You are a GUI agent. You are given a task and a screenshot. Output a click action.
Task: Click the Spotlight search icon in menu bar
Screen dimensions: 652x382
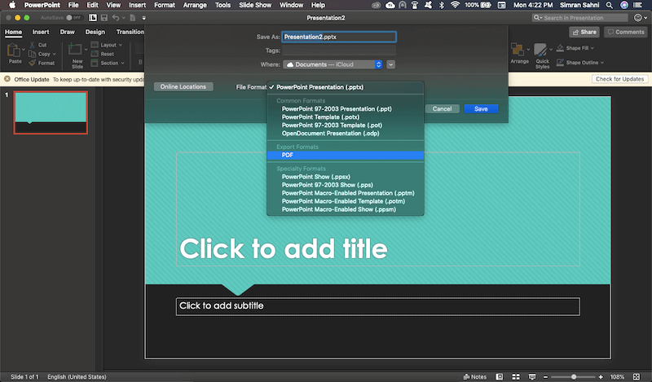pos(609,5)
